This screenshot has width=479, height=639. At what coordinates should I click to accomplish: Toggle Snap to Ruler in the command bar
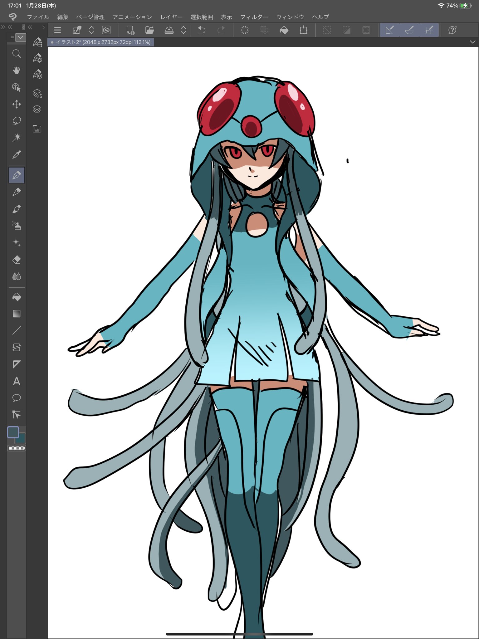click(x=390, y=30)
